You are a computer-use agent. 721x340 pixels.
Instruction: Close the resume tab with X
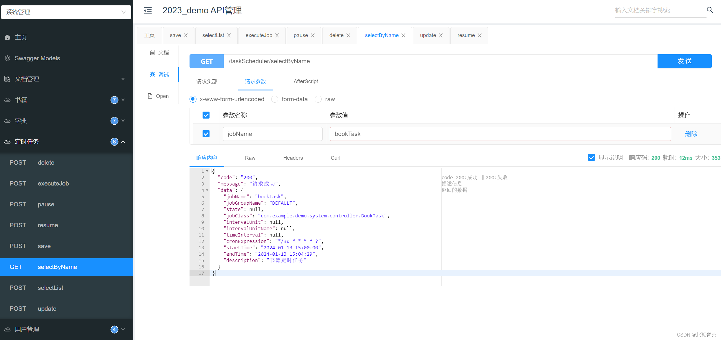point(480,35)
